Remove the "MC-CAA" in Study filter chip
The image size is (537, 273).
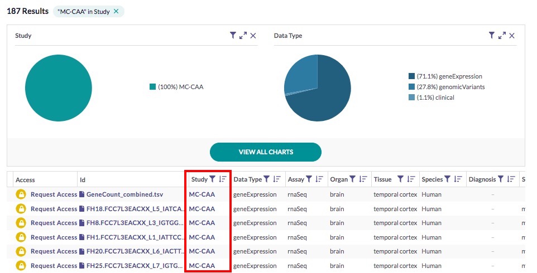pos(116,12)
